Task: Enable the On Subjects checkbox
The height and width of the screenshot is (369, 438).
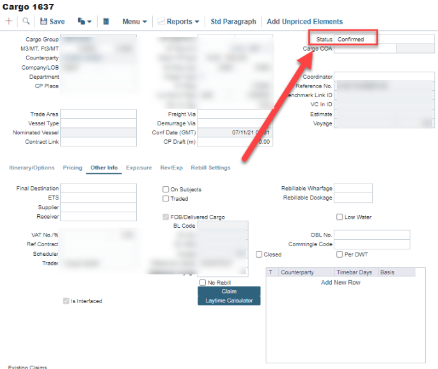Action: pos(166,189)
